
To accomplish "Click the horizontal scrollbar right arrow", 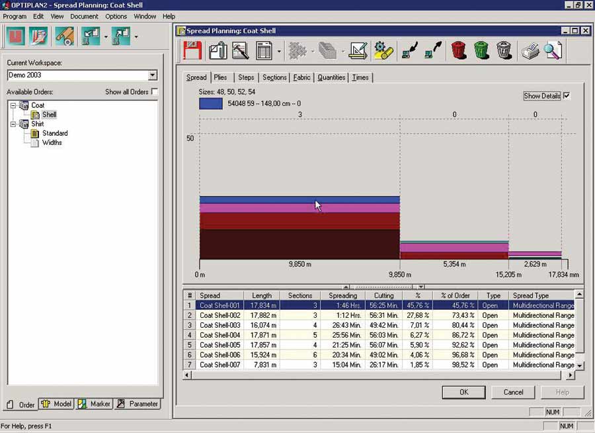I will coord(571,375).
